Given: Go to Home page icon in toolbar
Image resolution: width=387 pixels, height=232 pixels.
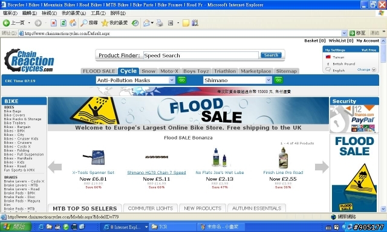Looking at the screenshot, I should click(x=73, y=23).
